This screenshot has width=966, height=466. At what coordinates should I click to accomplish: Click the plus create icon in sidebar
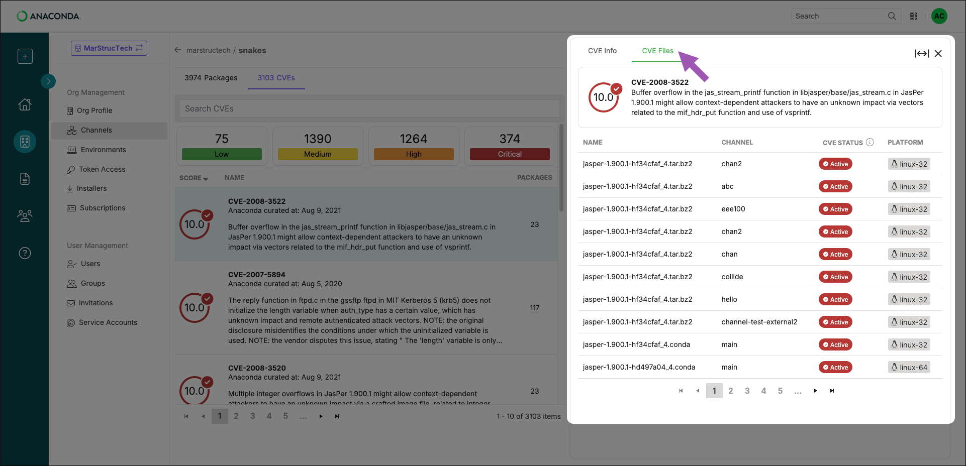pyautogui.click(x=25, y=56)
